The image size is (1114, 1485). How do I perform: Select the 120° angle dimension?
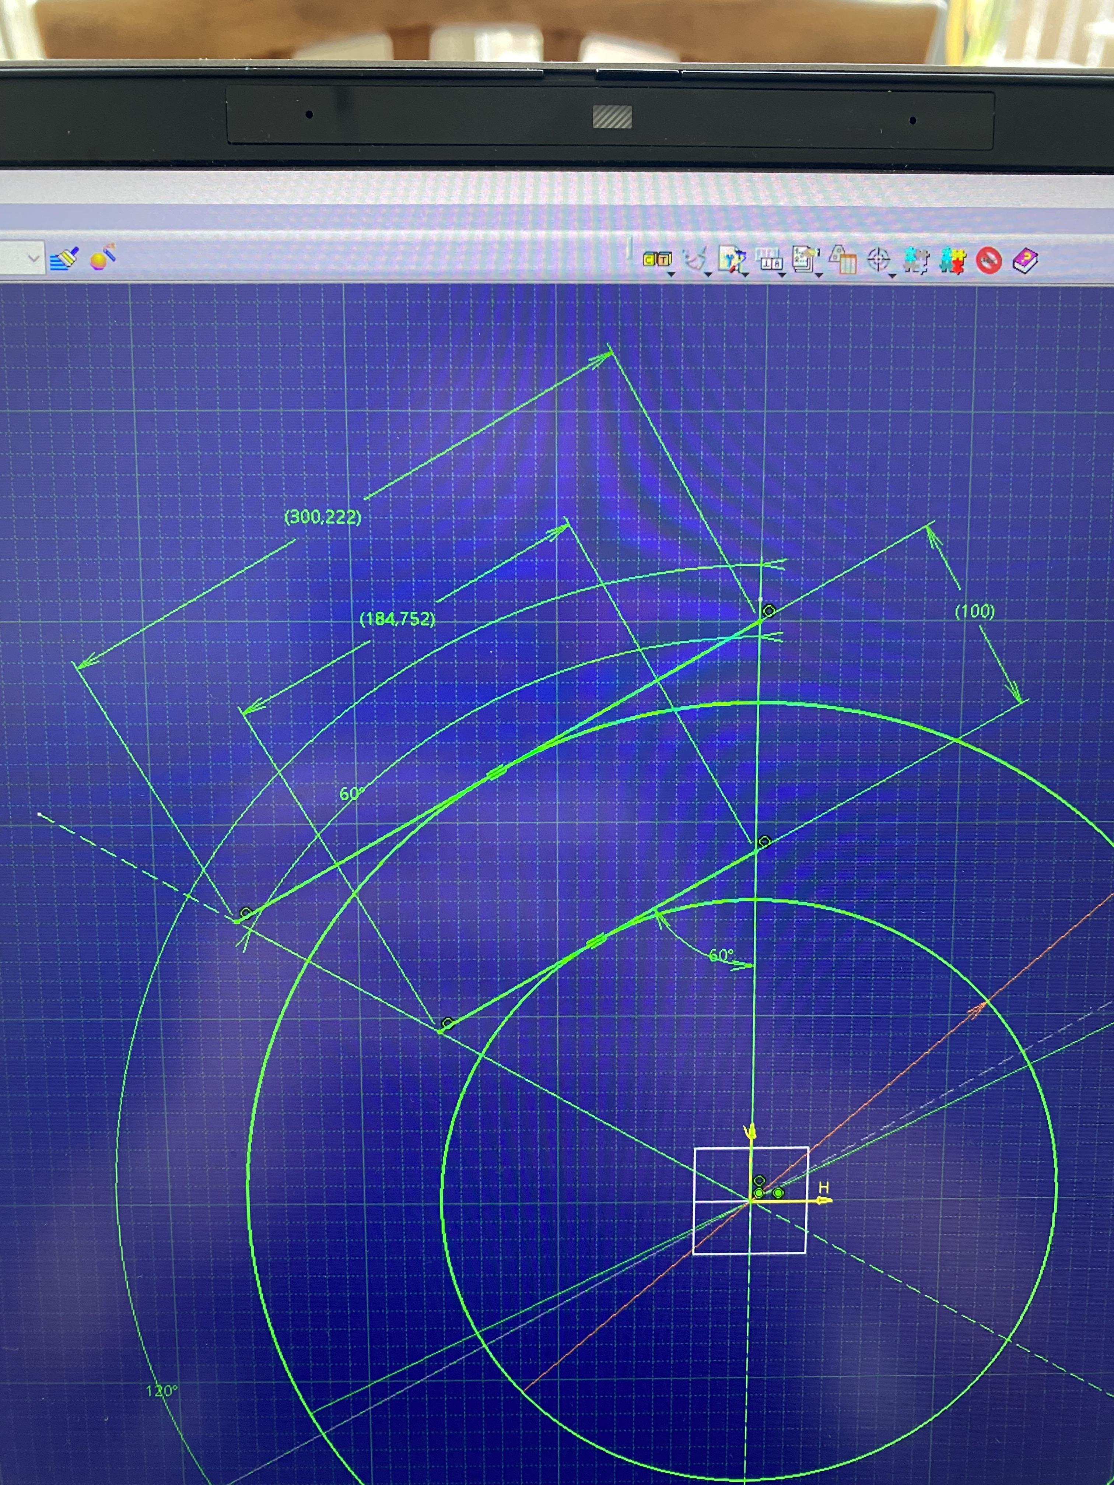click(162, 1391)
